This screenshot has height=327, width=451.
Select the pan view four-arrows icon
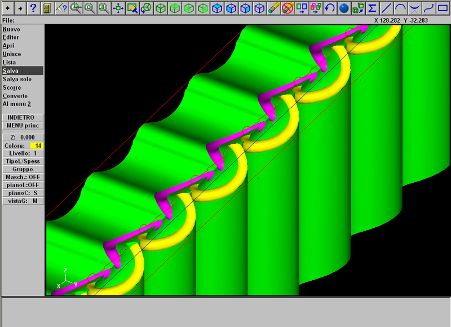[x=118, y=8]
